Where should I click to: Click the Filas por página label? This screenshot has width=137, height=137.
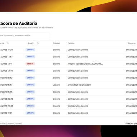click(131, 123)
